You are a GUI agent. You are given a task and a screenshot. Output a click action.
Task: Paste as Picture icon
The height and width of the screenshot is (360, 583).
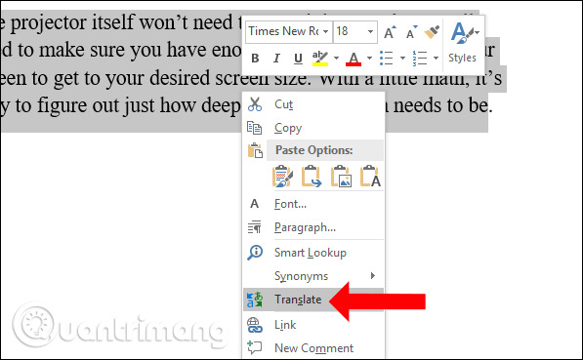[341, 177]
